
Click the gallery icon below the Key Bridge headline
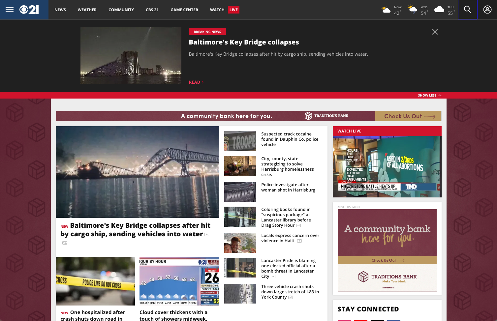click(65, 243)
